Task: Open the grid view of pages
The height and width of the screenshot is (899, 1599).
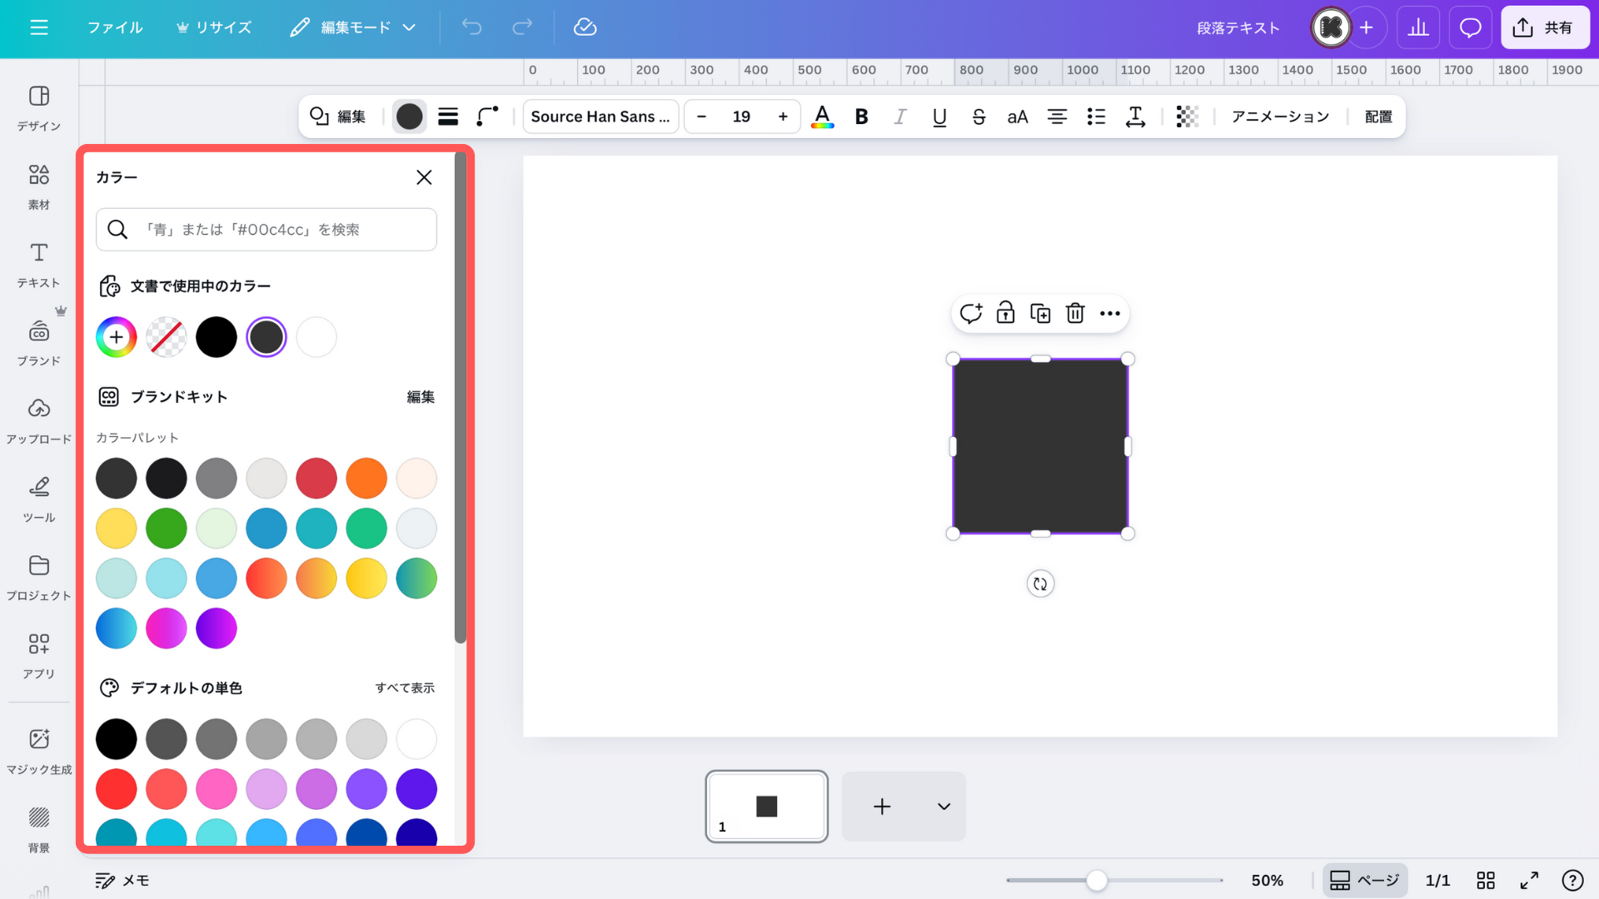Action: pos(1486,880)
